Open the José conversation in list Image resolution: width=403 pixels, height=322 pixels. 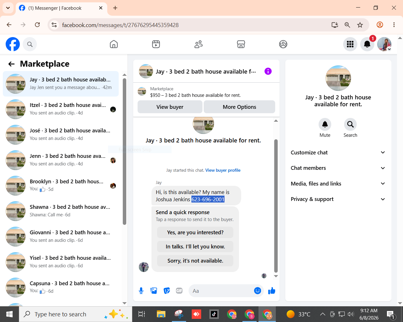(x=61, y=135)
